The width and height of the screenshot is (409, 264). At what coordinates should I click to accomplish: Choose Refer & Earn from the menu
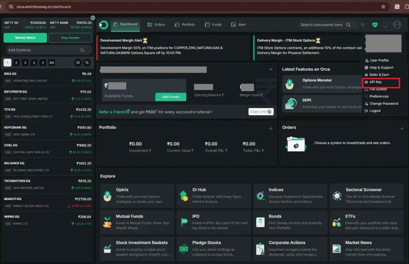[x=377, y=75]
